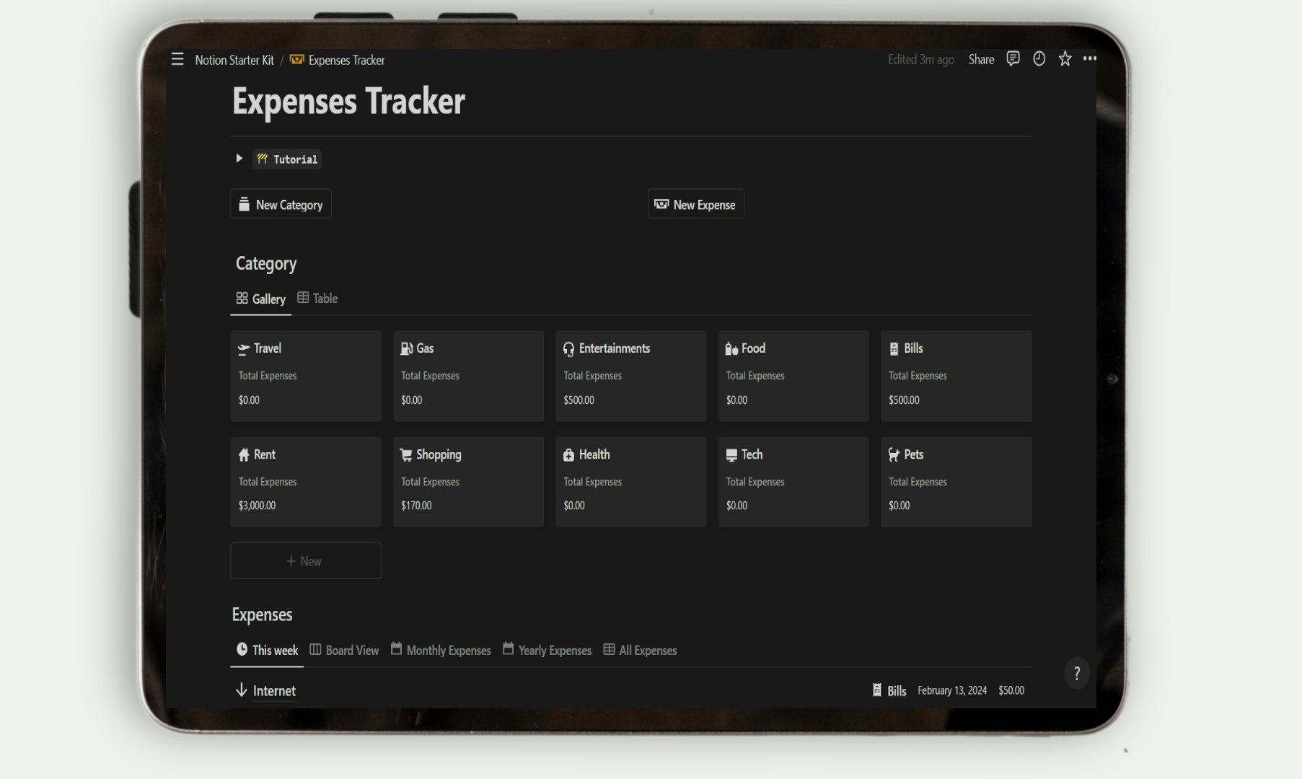Viewport: 1302px width, 779px height.
Task: Click the $50.00 Internet amount
Action: pos(1011,690)
